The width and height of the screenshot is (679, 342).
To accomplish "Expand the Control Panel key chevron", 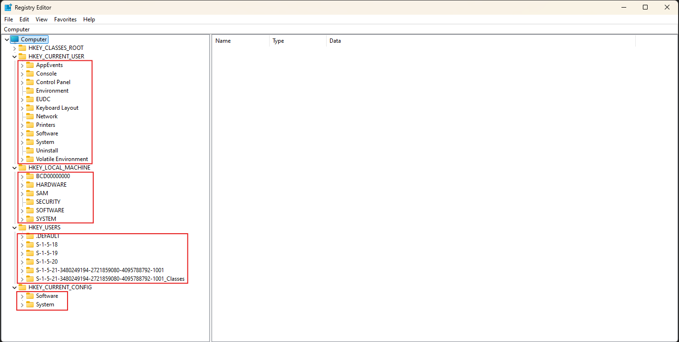I will (22, 82).
